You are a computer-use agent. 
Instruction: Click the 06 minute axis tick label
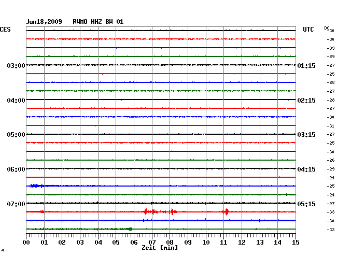click(134, 243)
